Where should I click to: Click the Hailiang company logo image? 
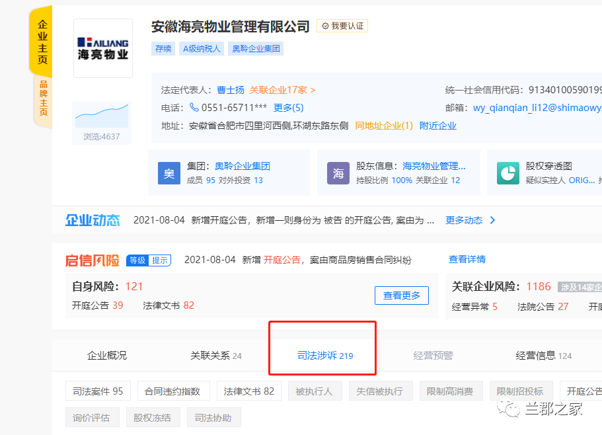103,48
